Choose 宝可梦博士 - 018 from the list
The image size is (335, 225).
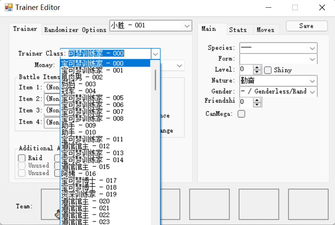coord(105,187)
